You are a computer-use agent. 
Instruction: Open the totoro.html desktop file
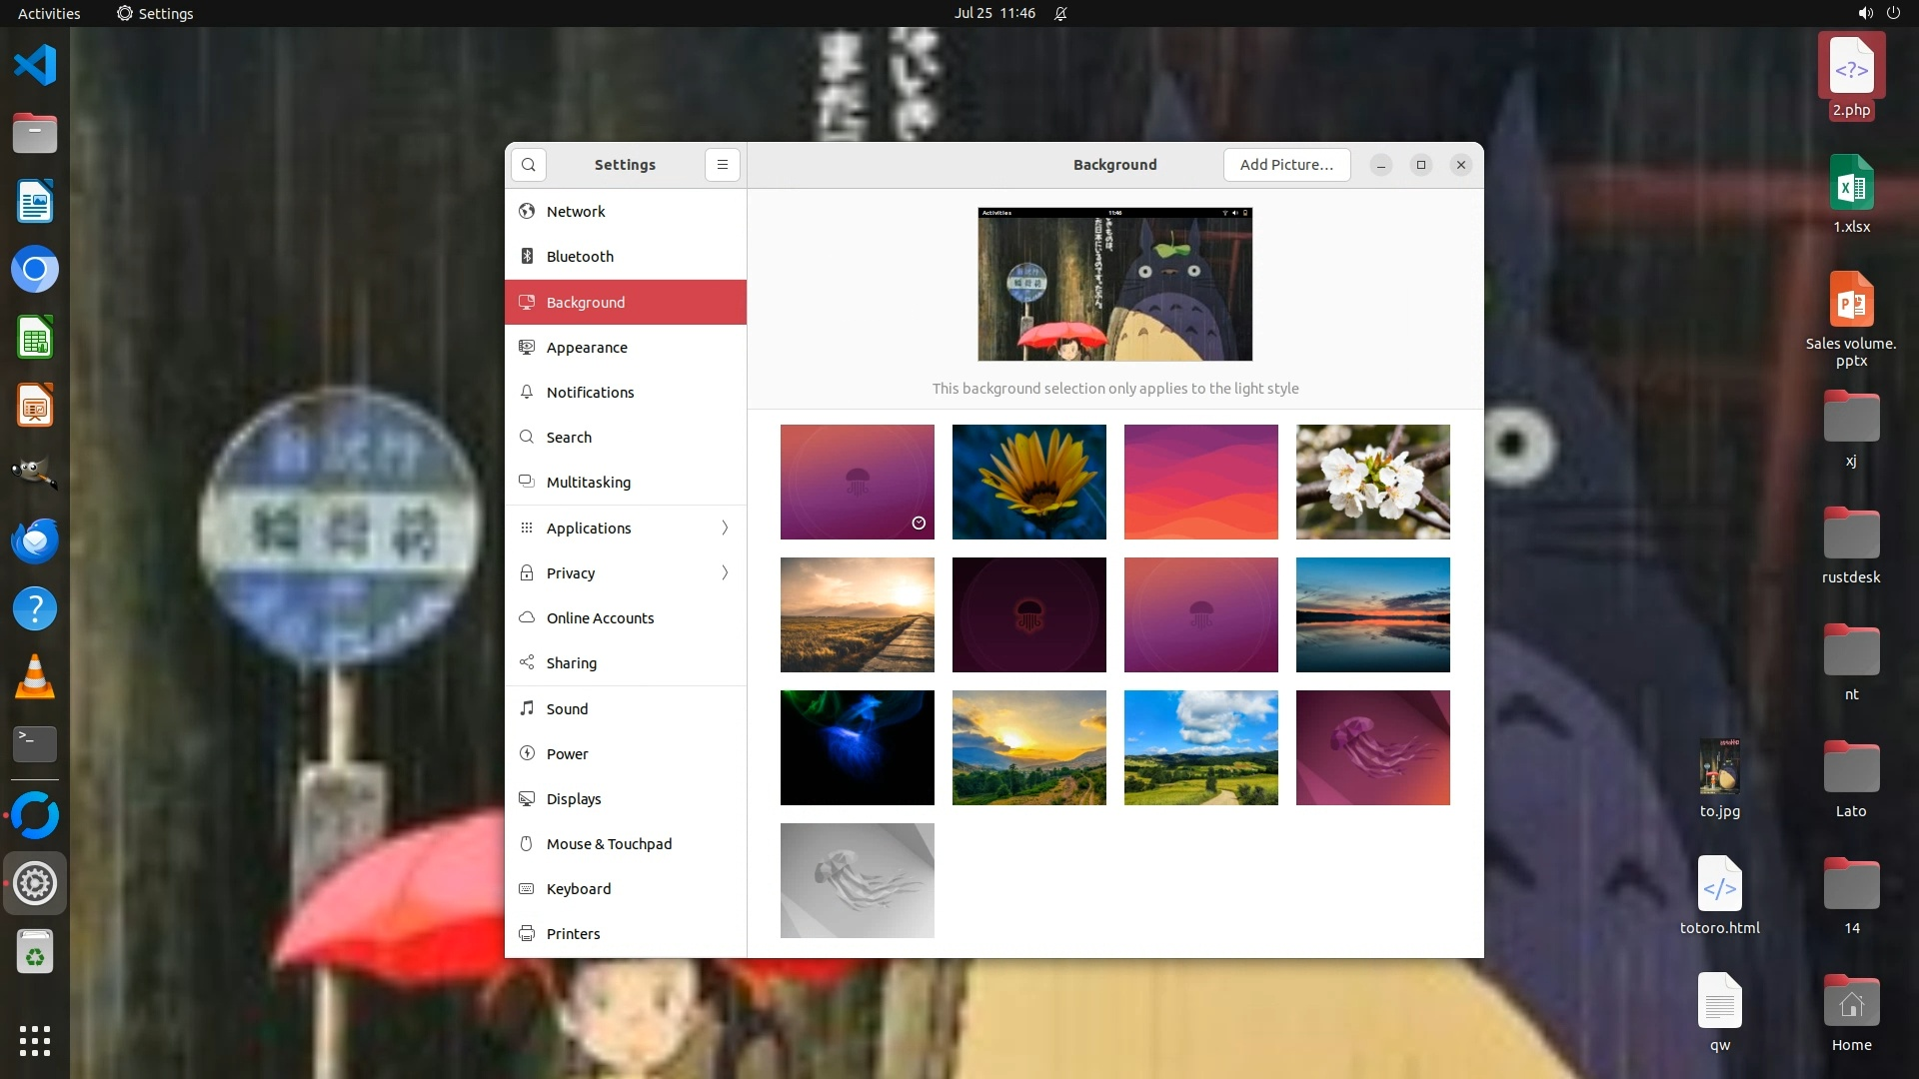1719,895
